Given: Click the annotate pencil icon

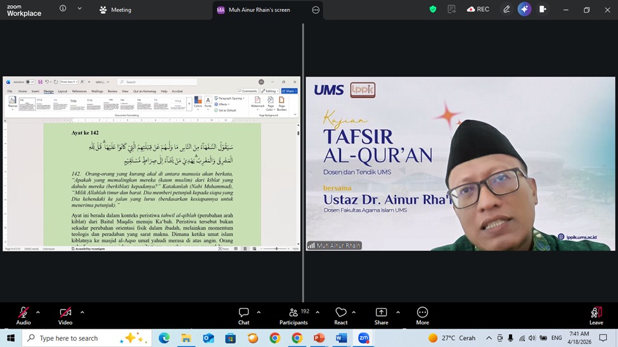Looking at the screenshot, I should click(506, 9).
